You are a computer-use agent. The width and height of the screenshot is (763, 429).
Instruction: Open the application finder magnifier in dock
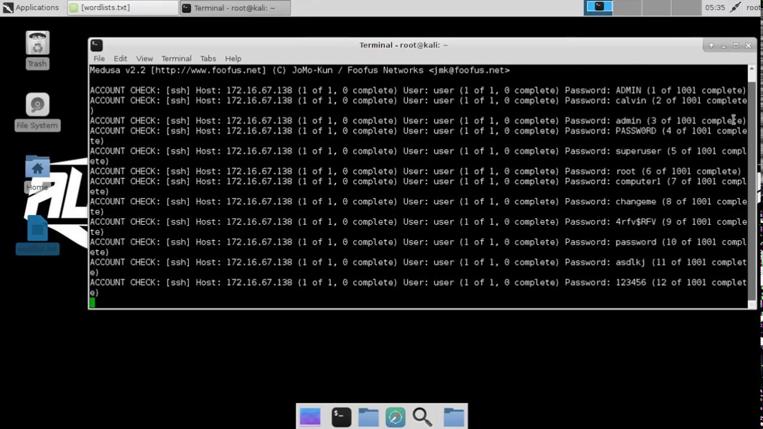coord(423,417)
